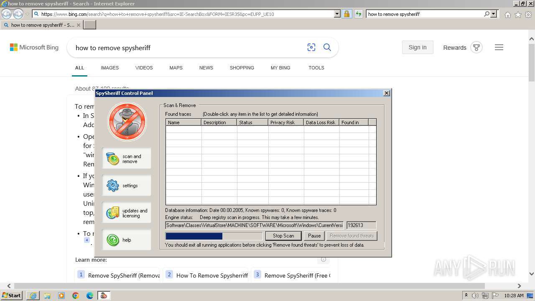Viewport: 535px width, 301px height.
Task: Click the Internet Explorer forward button
Action: 18,14
